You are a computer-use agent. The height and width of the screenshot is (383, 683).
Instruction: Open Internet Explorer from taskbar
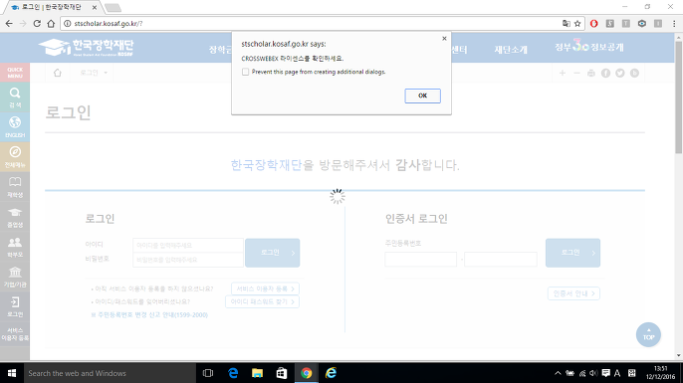pos(331,373)
